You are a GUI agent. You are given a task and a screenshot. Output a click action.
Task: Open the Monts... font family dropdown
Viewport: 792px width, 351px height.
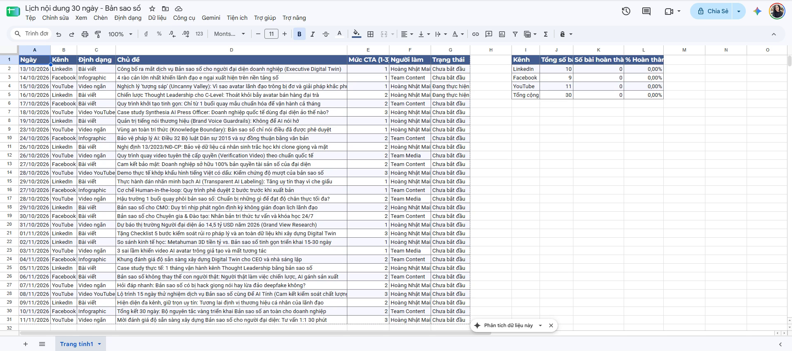230,34
